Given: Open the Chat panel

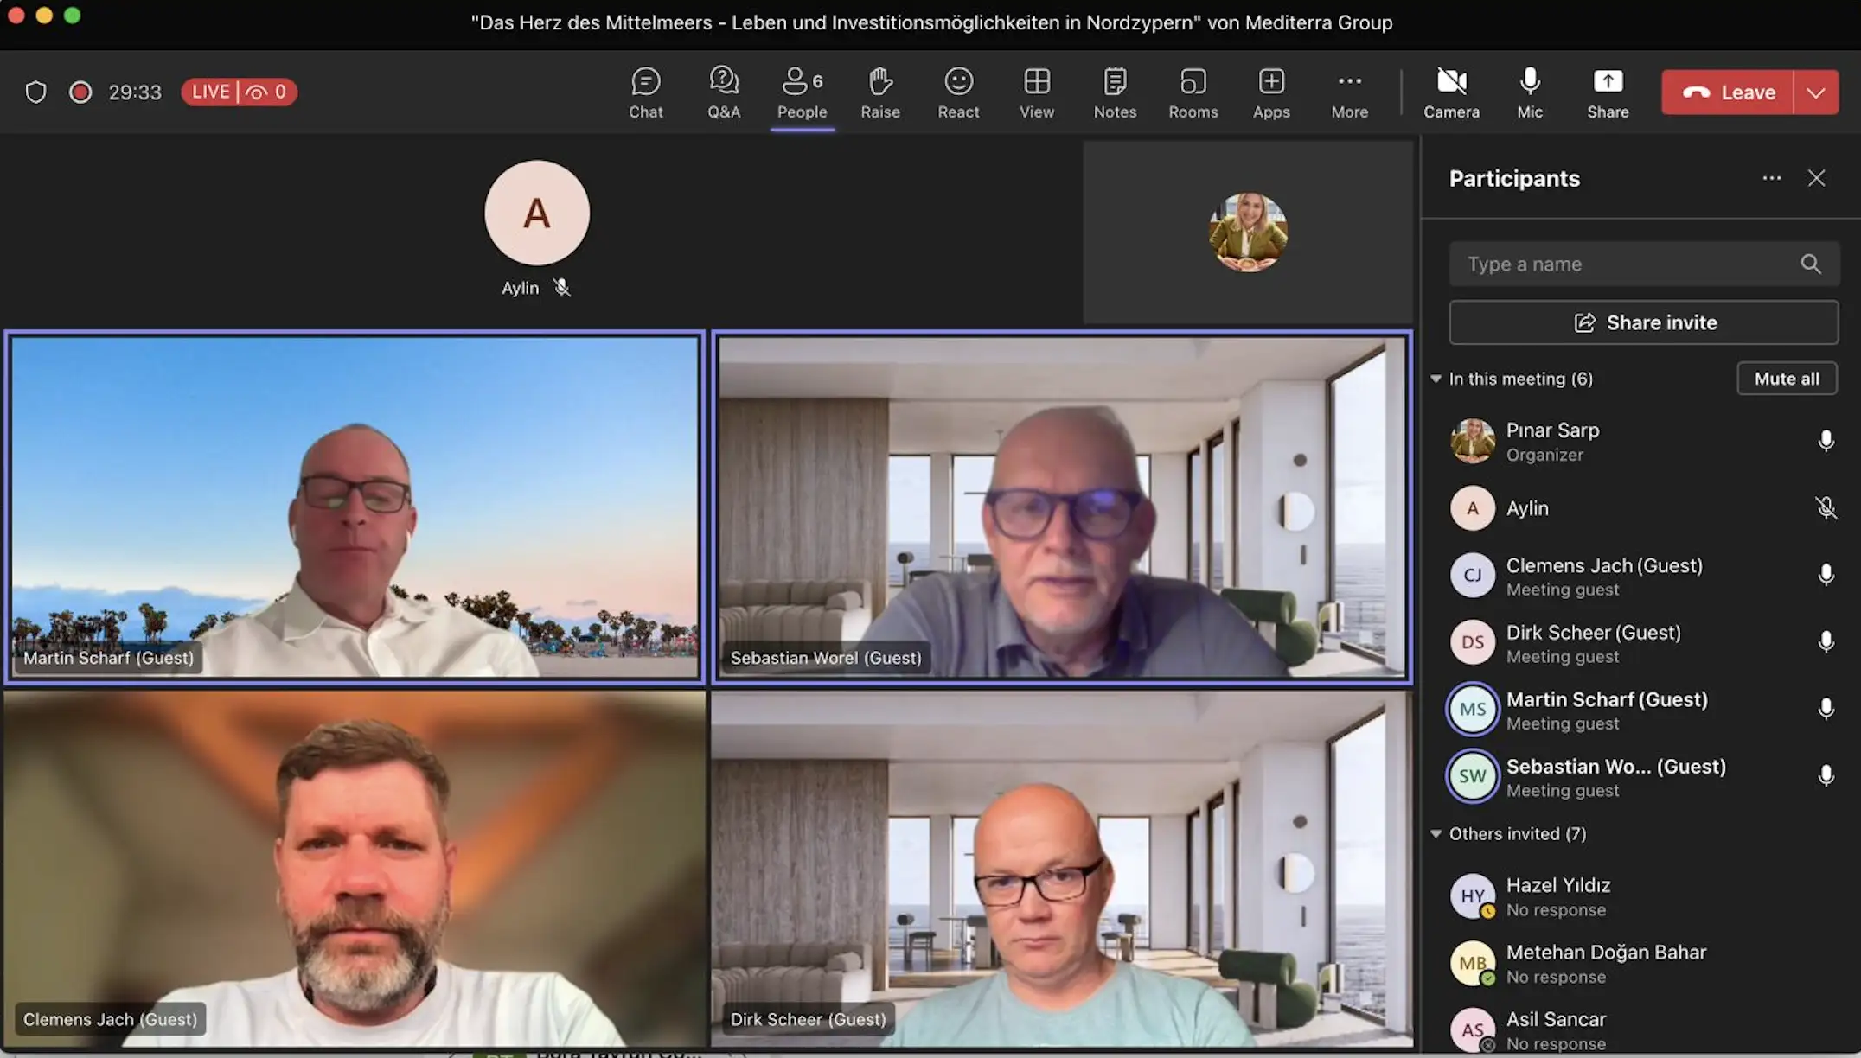Looking at the screenshot, I should pyautogui.click(x=645, y=92).
